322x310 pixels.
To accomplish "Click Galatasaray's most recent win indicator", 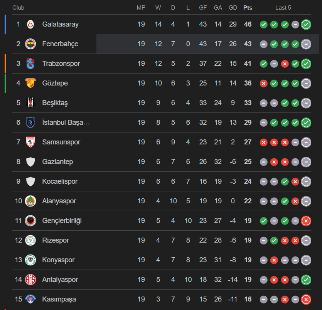I will pos(306,25).
